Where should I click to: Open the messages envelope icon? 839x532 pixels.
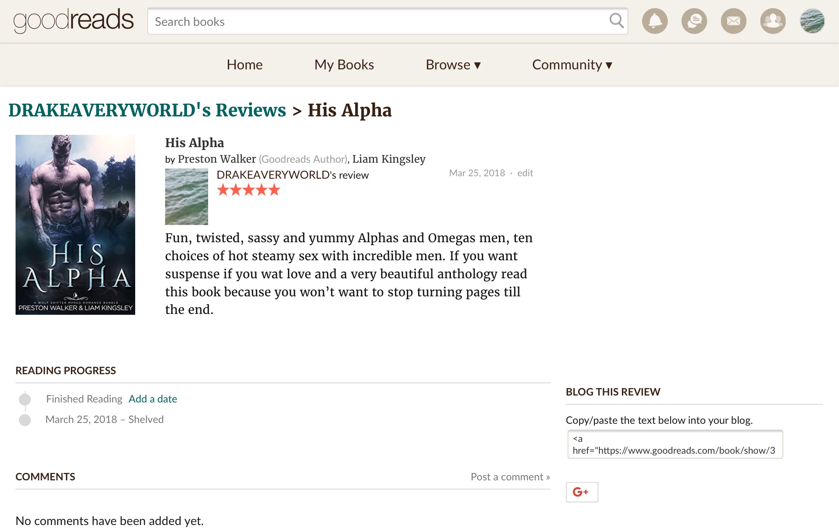pos(733,21)
